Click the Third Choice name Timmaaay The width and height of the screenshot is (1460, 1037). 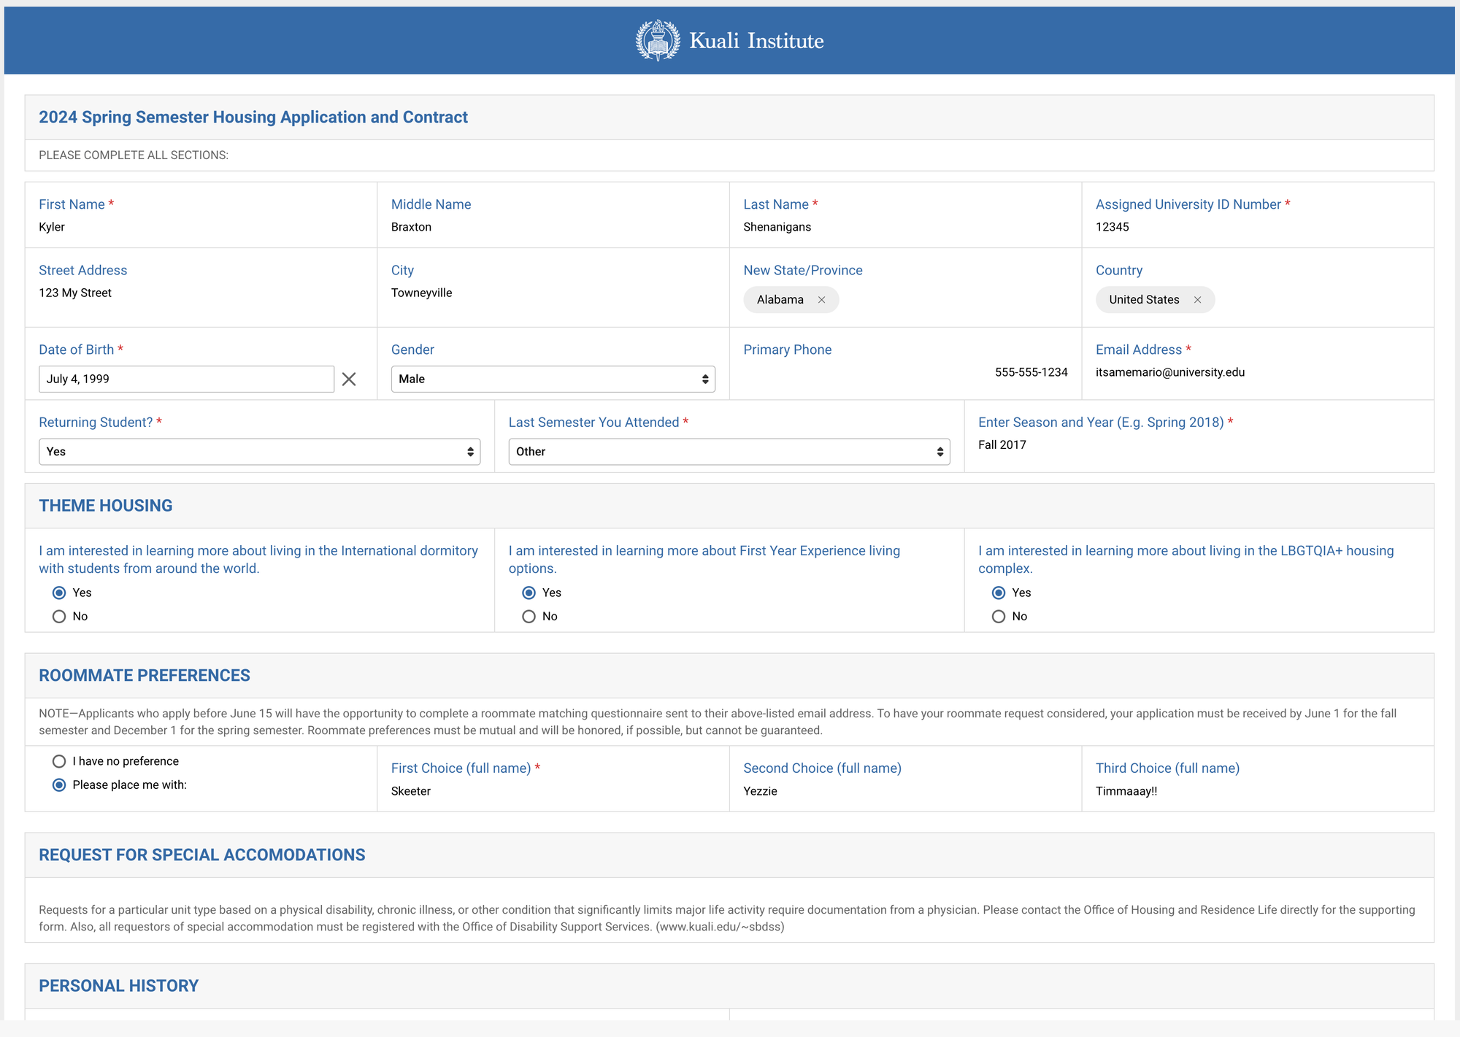pos(1126,790)
